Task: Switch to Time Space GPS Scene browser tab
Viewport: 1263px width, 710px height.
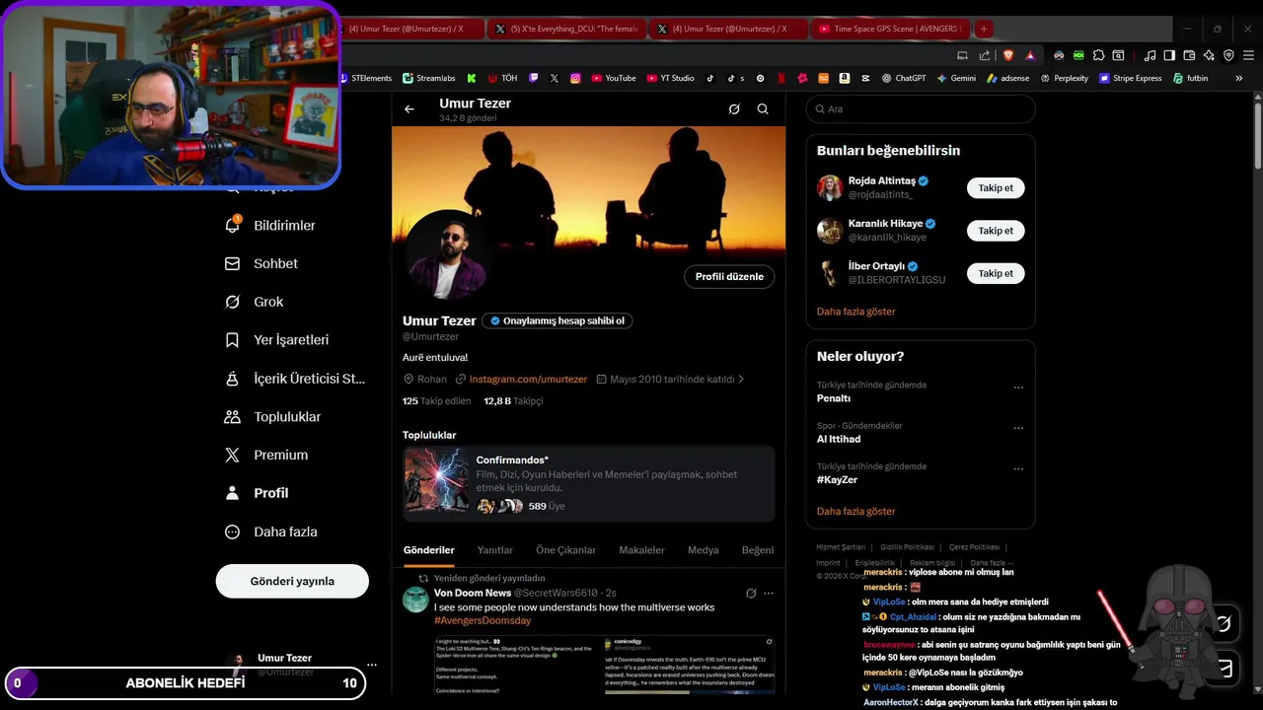Action: click(x=890, y=29)
